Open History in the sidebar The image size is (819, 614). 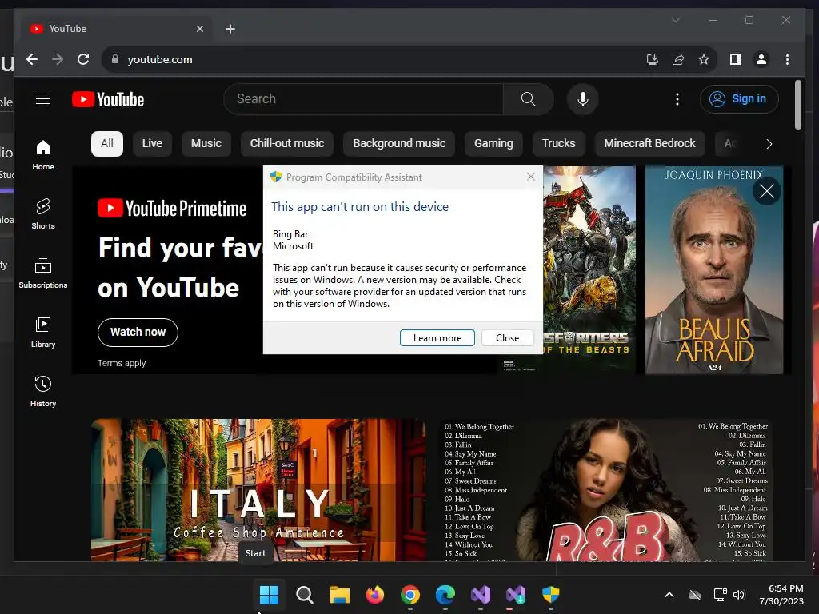coord(43,392)
